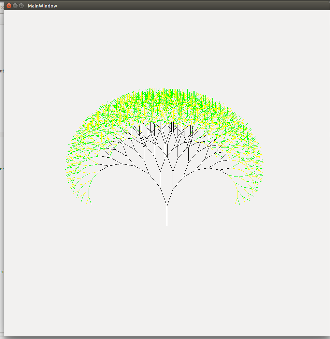Click the base of the black tree trunk

click(x=167, y=225)
